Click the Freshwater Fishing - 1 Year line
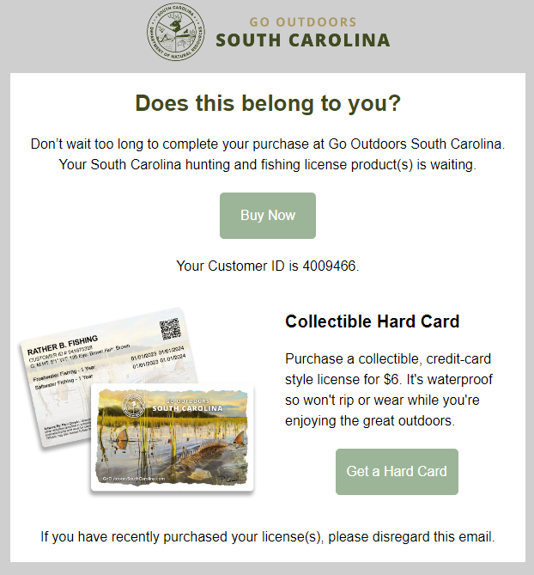This screenshot has width=534, height=575. point(64,373)
